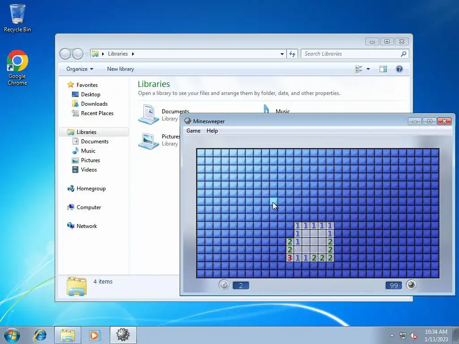This screenshot has height=344, width=459.
Task: Click the arrow after Libraries in address bar
Action: click(x=133, y=54)
